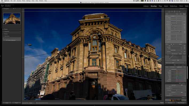The width and height of the screenshot is (189, 106).
Task: Select the Adjustment Brush tool
Action: (180, 12)
